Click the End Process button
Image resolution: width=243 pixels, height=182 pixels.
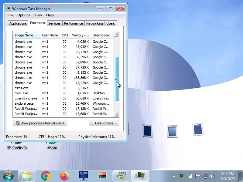pos(104,123)
